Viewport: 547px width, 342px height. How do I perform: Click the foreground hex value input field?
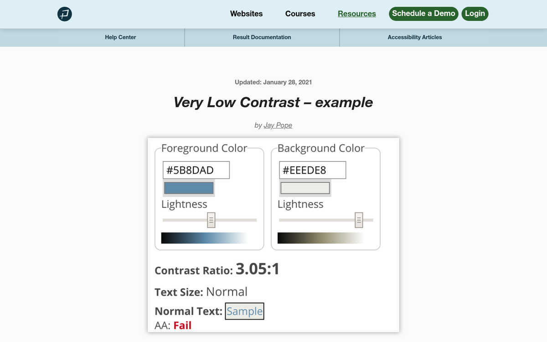196,170
